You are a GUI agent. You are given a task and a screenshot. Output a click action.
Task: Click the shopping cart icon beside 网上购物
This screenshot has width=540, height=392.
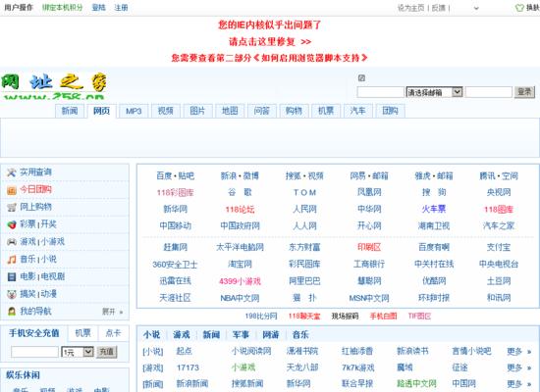coord(12,208)
